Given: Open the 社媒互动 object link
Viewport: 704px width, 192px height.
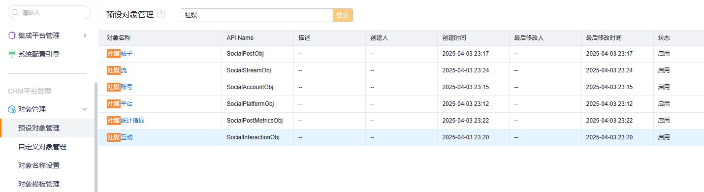Looking at the screenshot, I should (120, 137).
